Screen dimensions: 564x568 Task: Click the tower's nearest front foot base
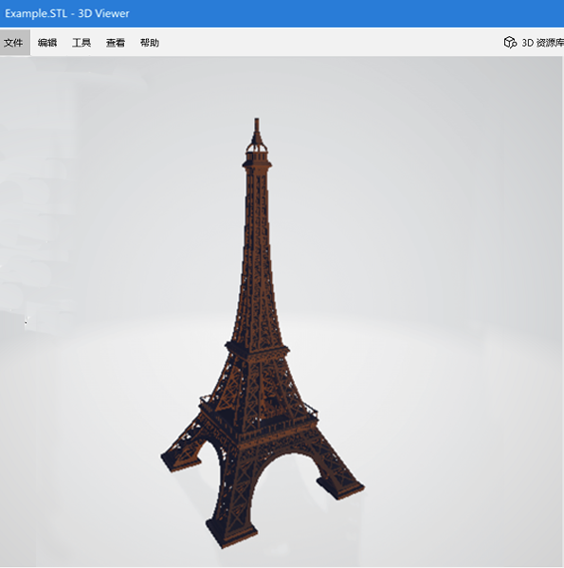point(231,533)
